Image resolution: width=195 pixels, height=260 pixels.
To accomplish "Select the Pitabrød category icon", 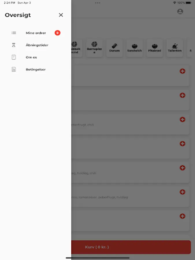I will click(155, 46).
